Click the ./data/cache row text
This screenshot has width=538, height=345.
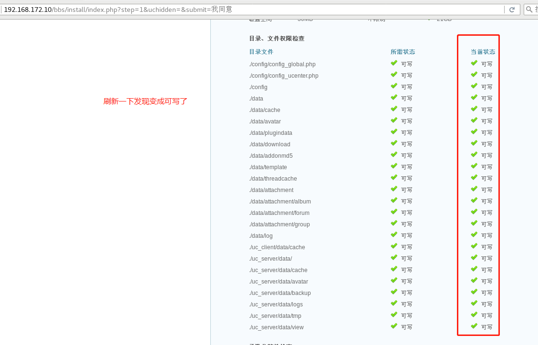click(x=265, y=110)
